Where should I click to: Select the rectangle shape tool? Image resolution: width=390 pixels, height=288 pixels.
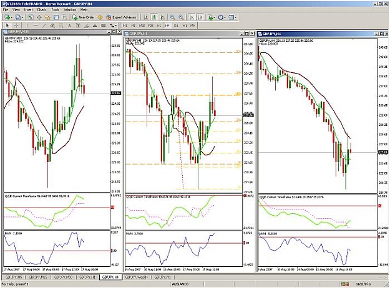(104, 26)
